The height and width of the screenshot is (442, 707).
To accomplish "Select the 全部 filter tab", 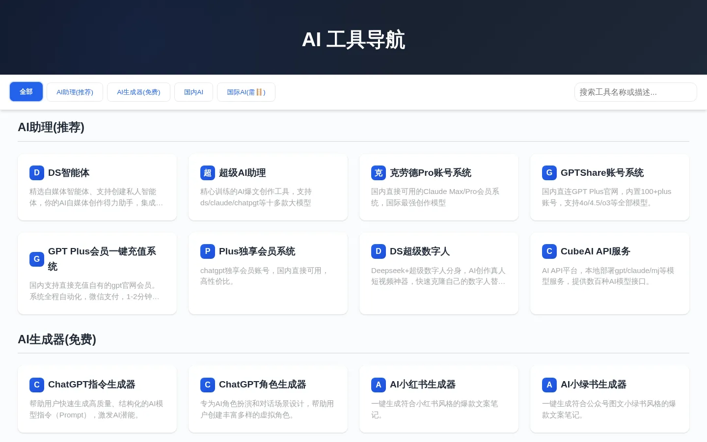I will [26, 92].
